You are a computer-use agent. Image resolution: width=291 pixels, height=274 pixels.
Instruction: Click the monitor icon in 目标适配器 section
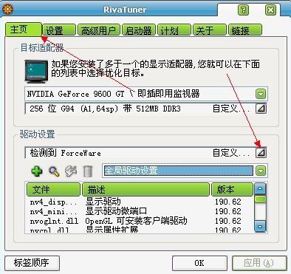pyautogui.click(x=36, y=72)
